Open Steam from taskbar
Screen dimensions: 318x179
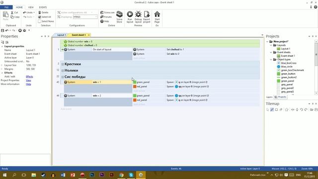(43, 175)
